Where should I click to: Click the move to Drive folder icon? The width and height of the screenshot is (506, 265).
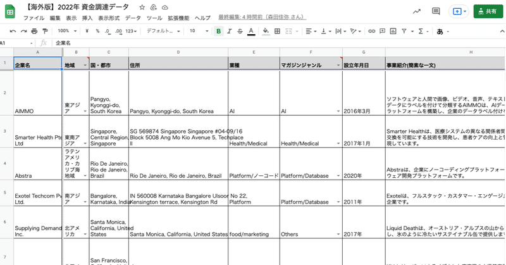coord(154,7)
